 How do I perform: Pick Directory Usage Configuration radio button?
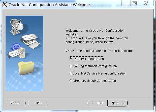[93, 81]
